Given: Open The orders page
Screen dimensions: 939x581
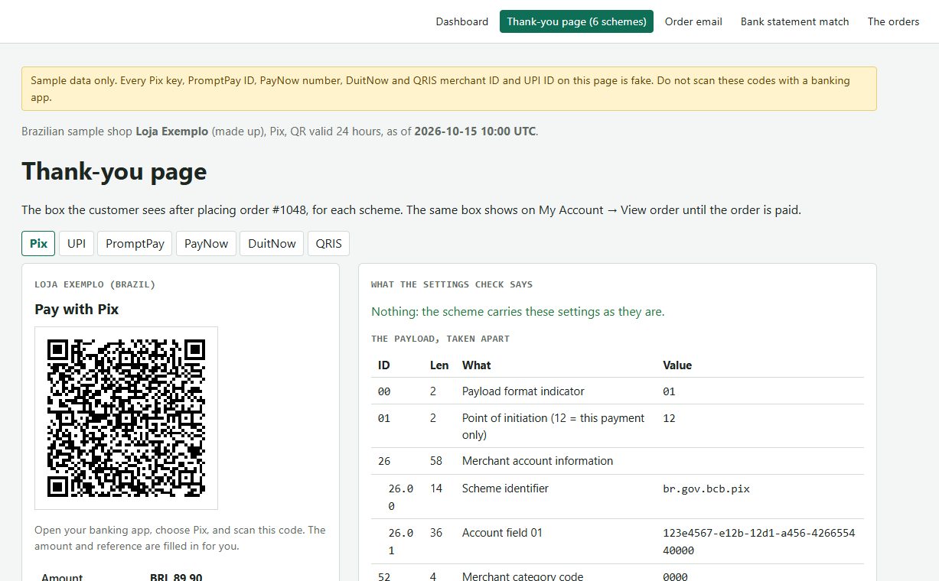Looking at the screenshot, I should coord(893,21).
